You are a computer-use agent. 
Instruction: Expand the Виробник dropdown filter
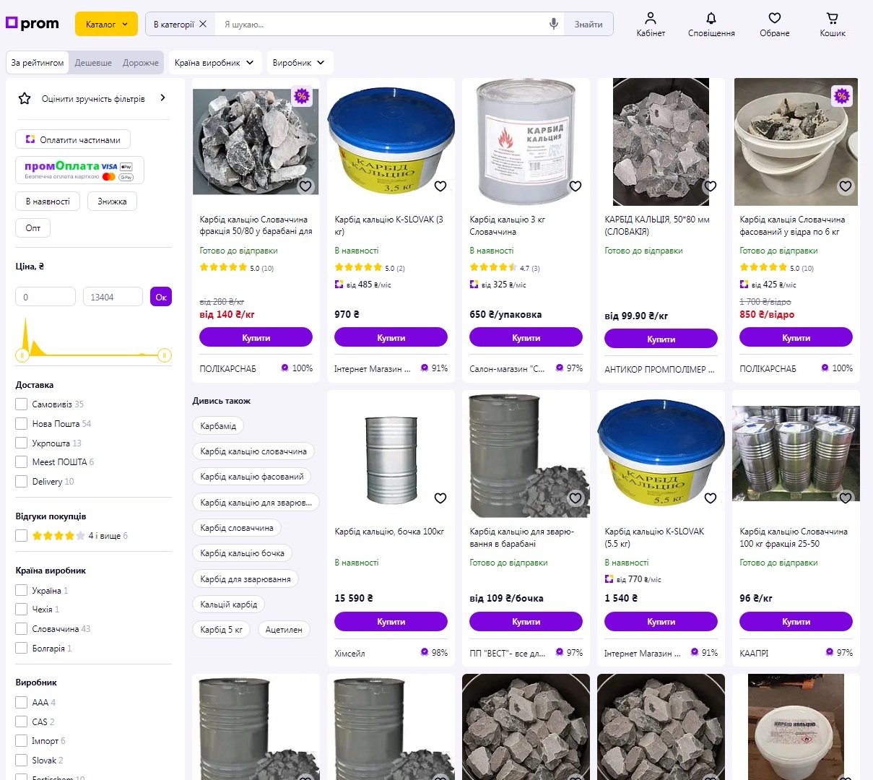point(299,63)
